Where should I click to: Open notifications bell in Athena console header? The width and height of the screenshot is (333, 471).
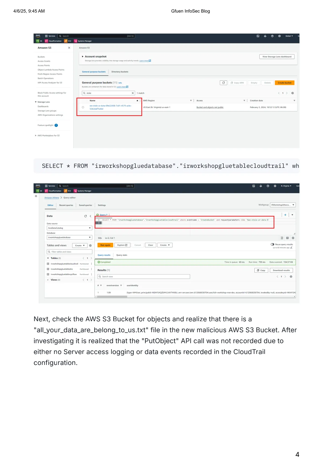click(x=261, y=186)
